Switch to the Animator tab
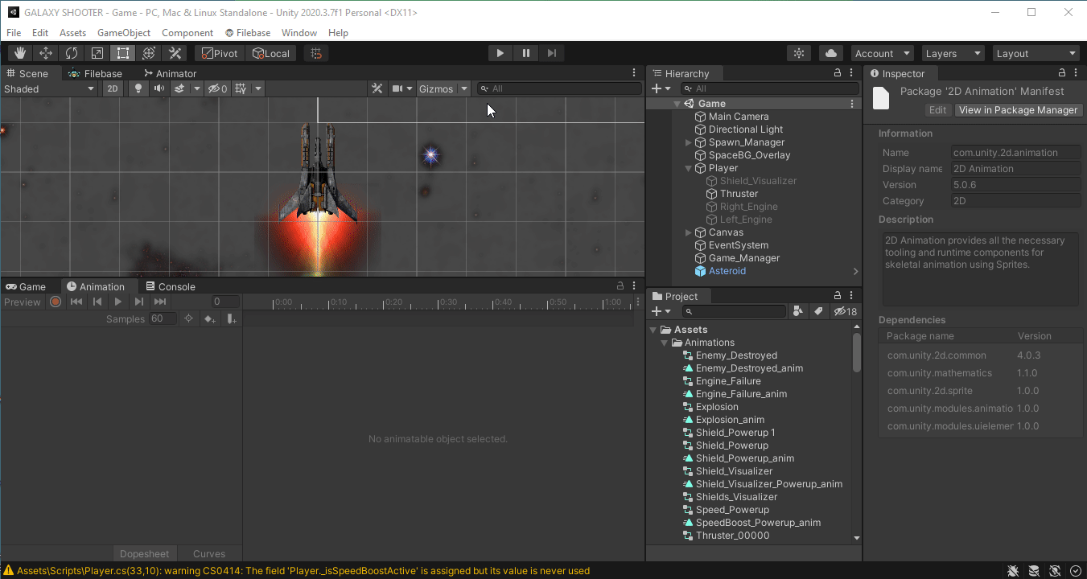 coord(169,73)
